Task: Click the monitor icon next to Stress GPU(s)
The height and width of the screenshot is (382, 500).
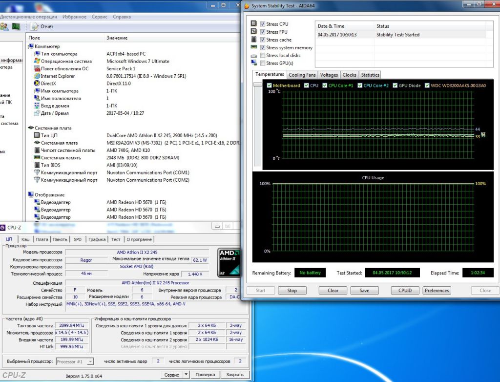Action: tap(254, 63)
